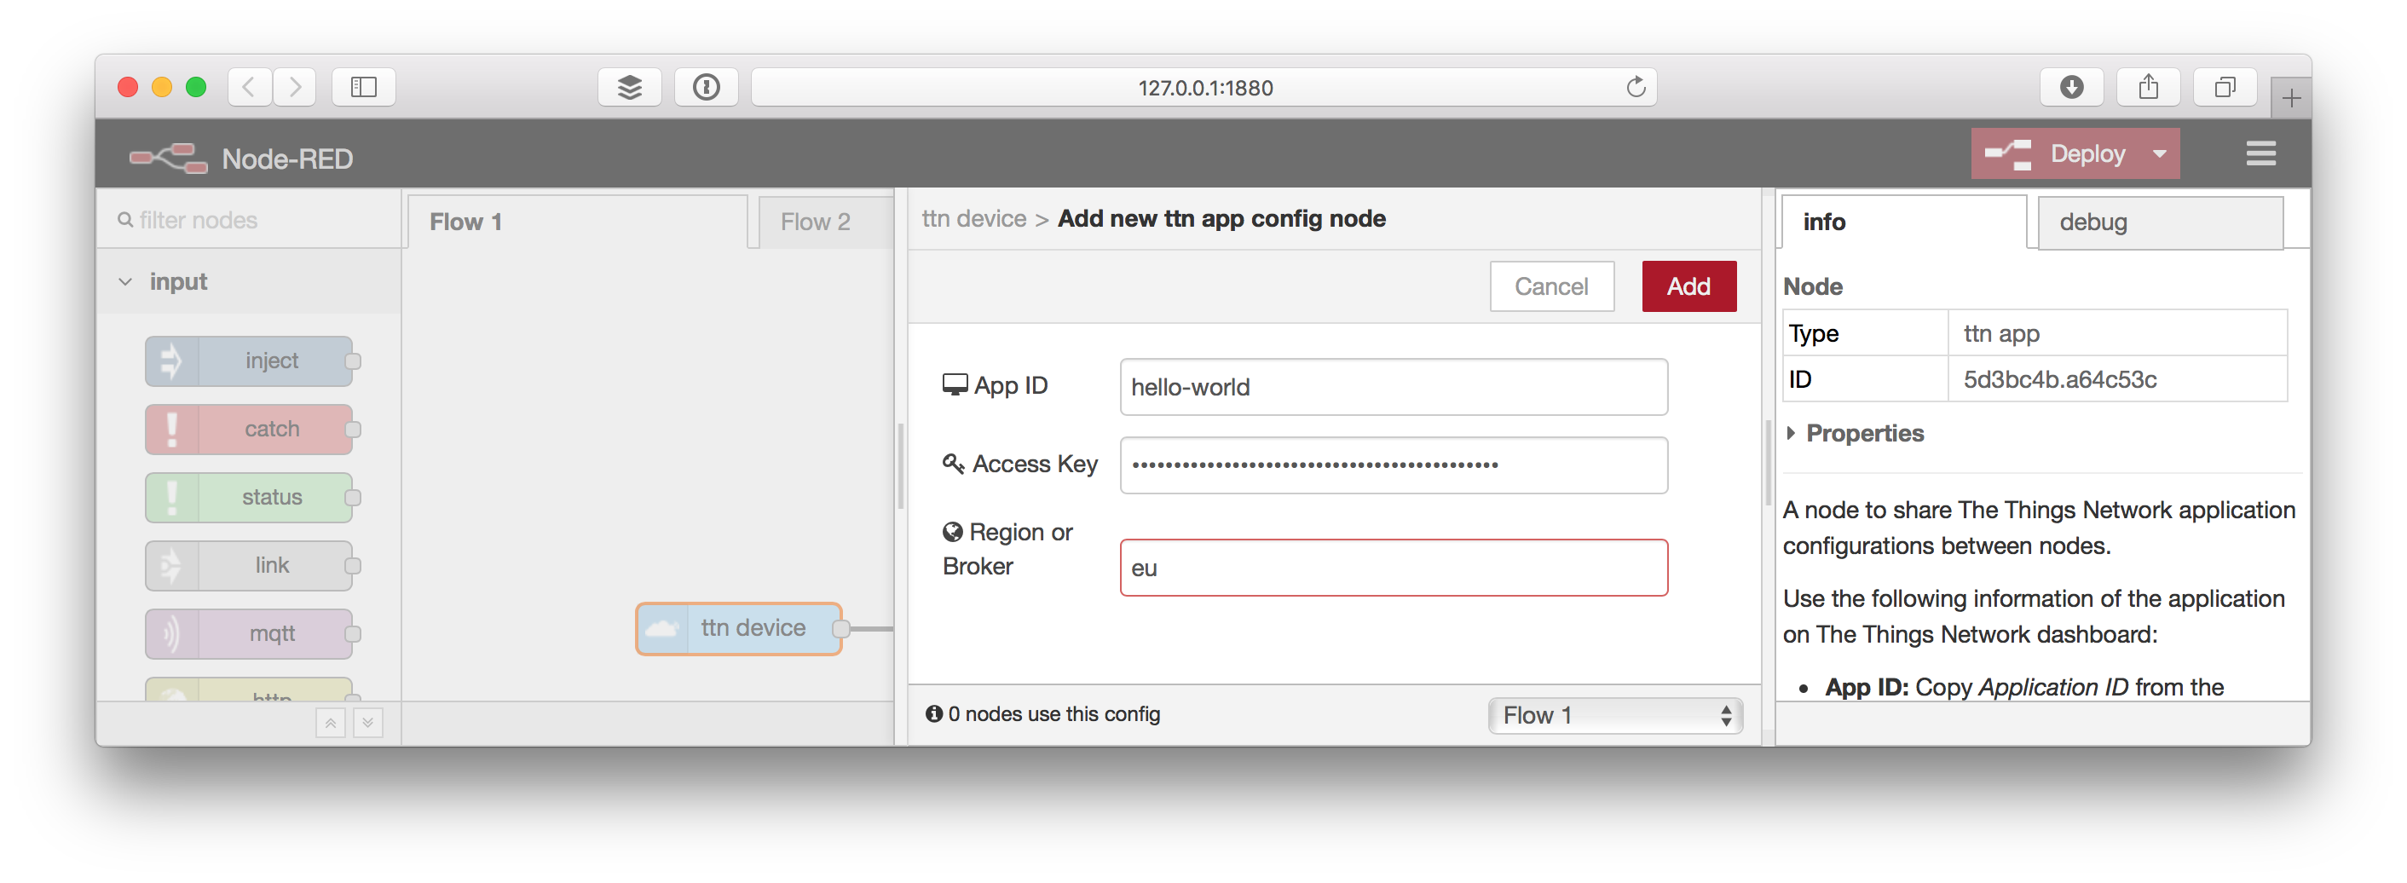Screen dimensions: 2407x883
Task: Click the Type value ttn app
Action: click(2000, 333)
